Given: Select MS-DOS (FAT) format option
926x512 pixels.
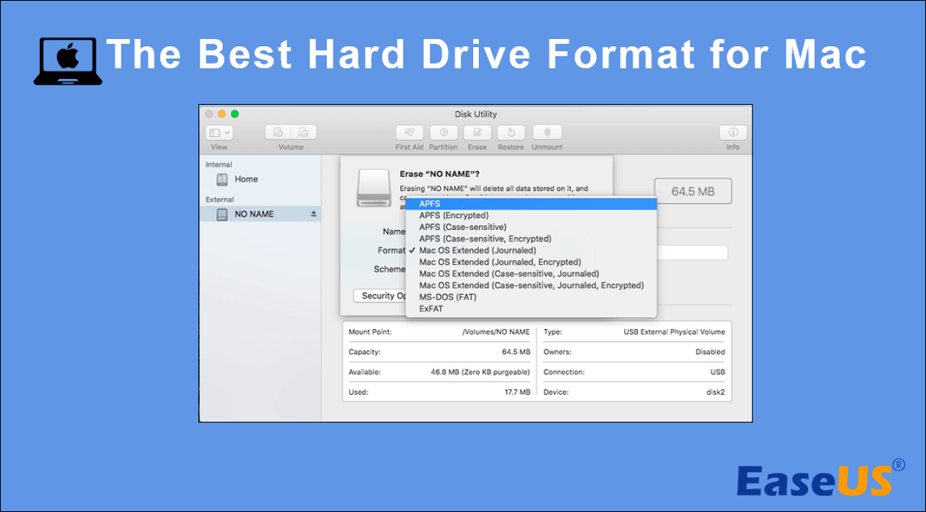Looking at the screenshot, I should point(447,296).
